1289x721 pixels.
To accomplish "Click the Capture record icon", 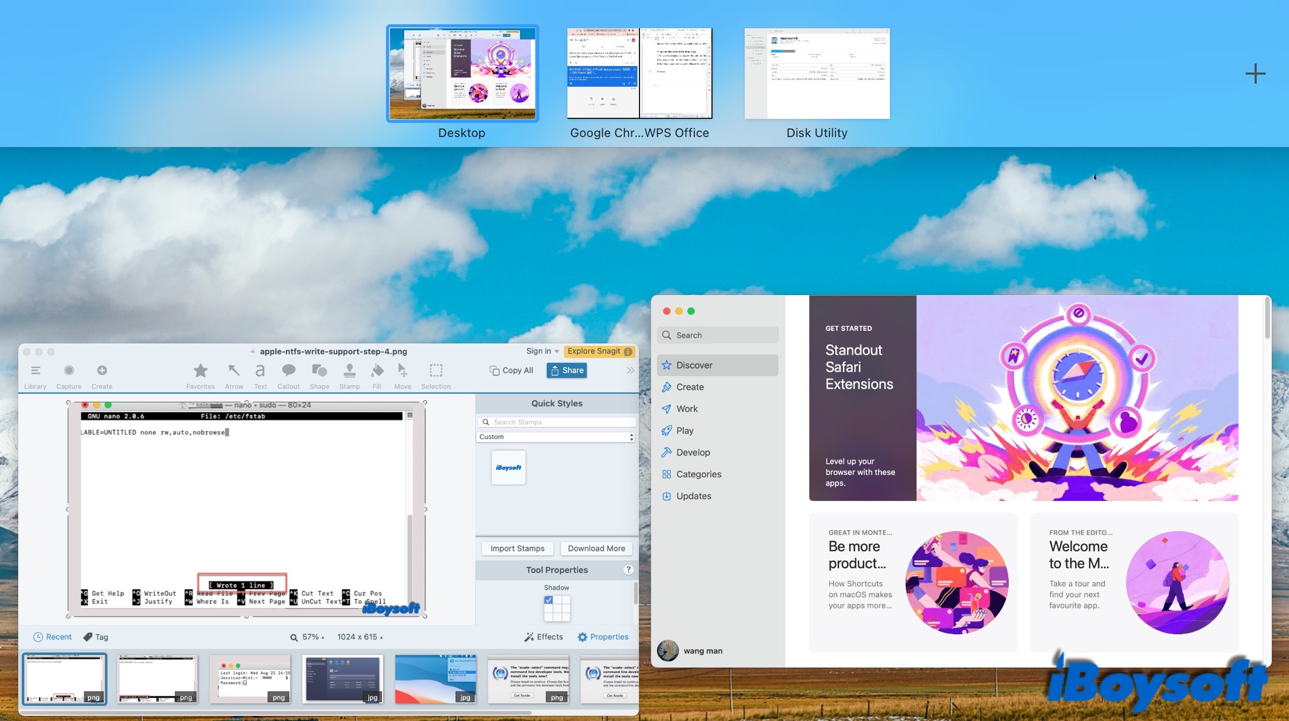I will pyautogui.click(x=69, y=371).
